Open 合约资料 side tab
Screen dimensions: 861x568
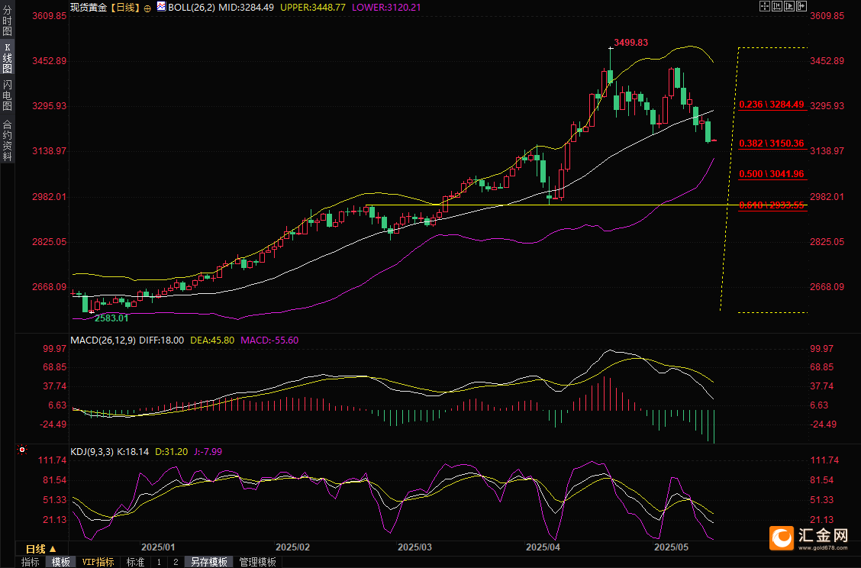7,140
